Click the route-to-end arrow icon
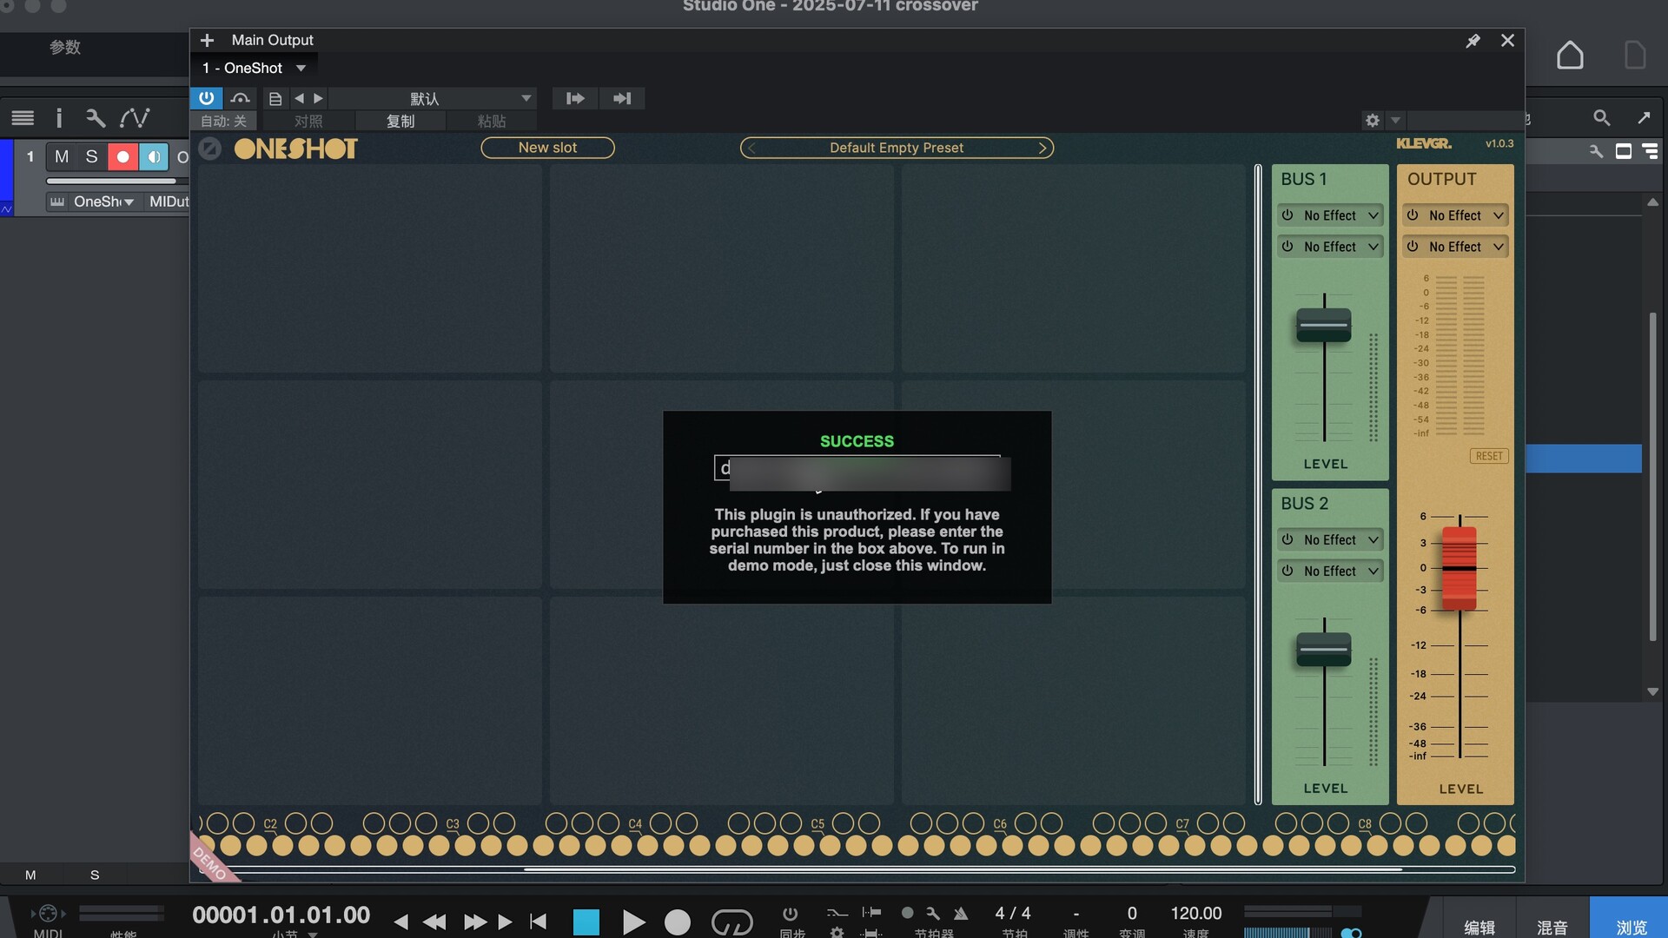This screenshot has height=938, width=1668. tap(622, 98)
